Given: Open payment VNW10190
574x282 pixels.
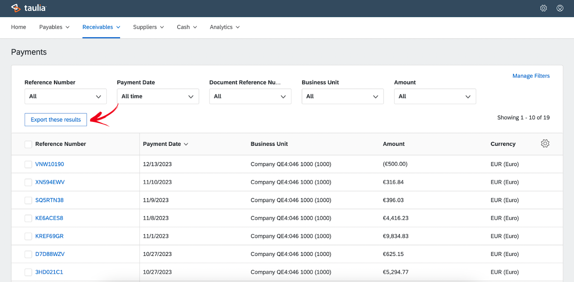Looking at the screenshot, I should (x=49, y=164).
